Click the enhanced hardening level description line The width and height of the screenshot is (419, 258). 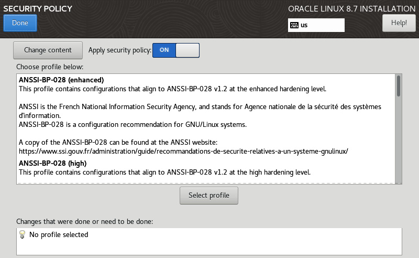(x=172, y=89)
